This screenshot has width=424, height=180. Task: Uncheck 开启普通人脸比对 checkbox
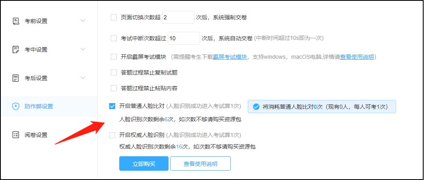tap(112, 106)
